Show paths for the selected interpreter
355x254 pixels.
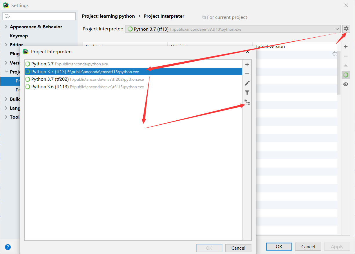point(247,102)
